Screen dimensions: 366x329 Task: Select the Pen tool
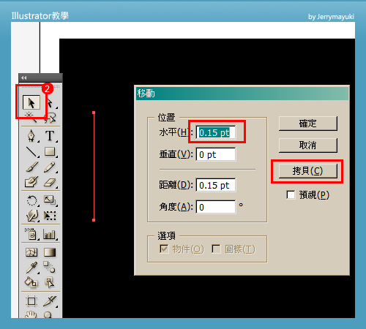click(x=31, y=136)
